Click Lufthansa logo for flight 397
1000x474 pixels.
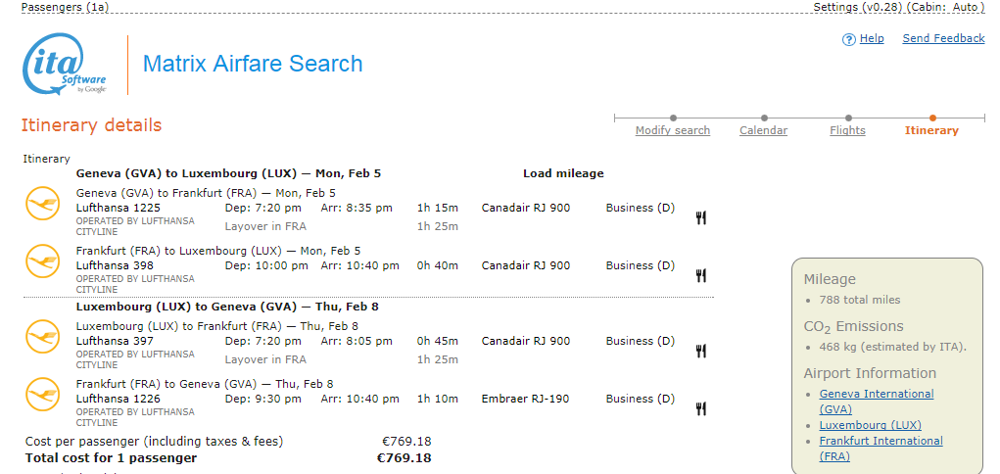coord(42,336)
